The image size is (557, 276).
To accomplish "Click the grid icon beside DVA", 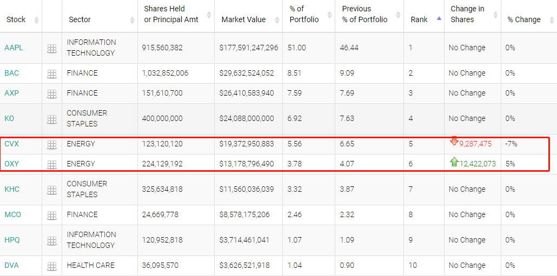I will [52, 266].
